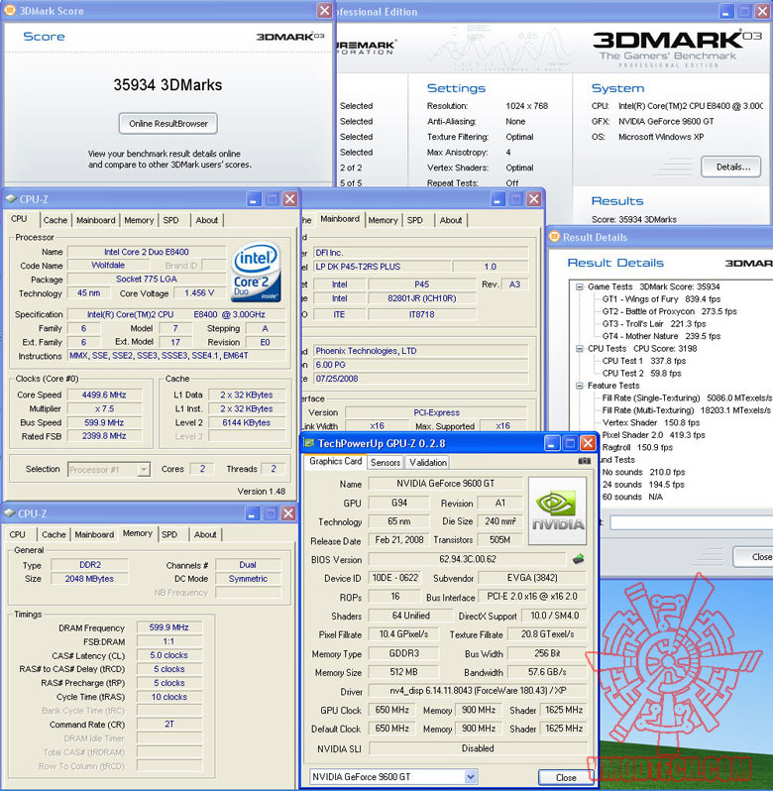
Task: Select Ragtroll result row
Action: tap(637, 447)
